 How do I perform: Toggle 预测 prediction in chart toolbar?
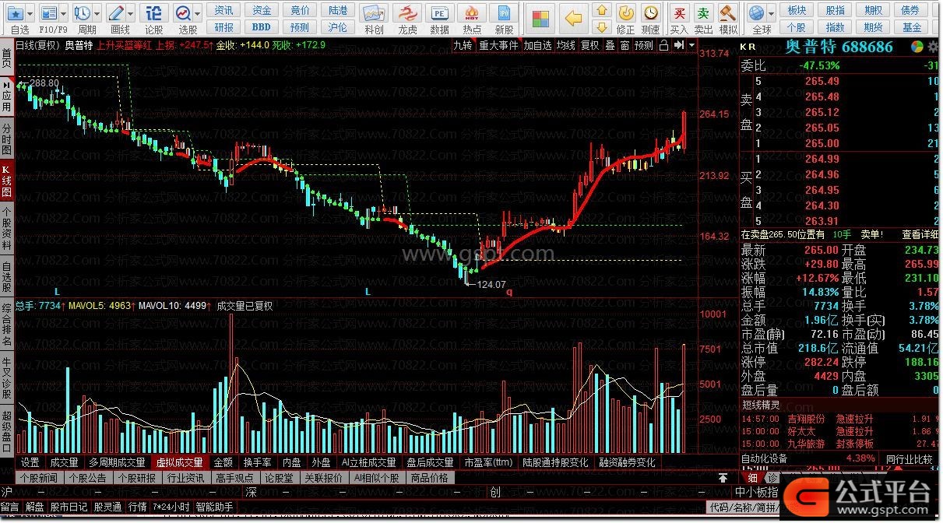click(x=644, y=45)
